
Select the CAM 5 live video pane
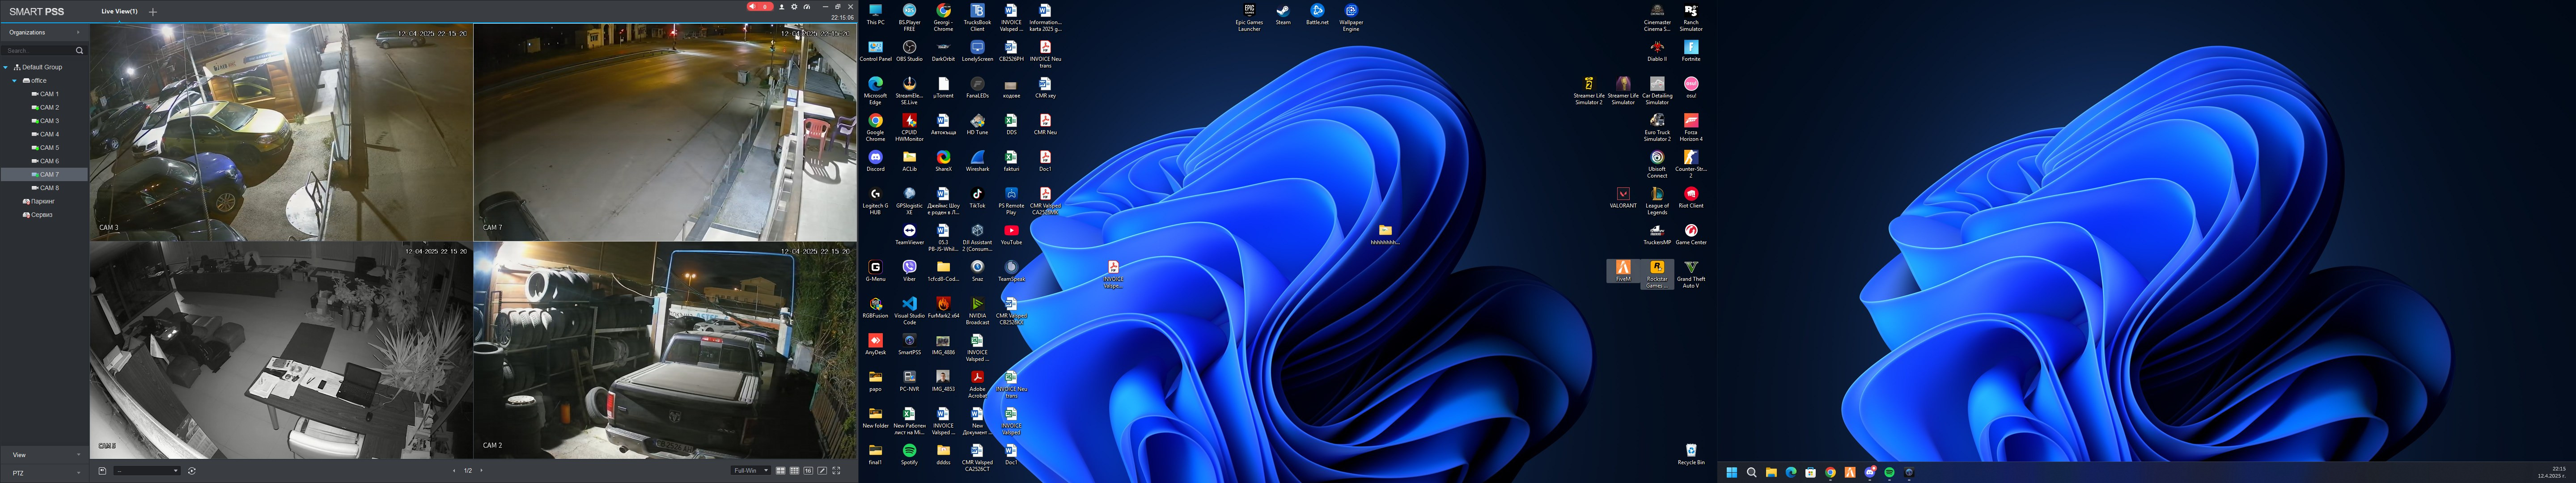click(x=281, y=350)
